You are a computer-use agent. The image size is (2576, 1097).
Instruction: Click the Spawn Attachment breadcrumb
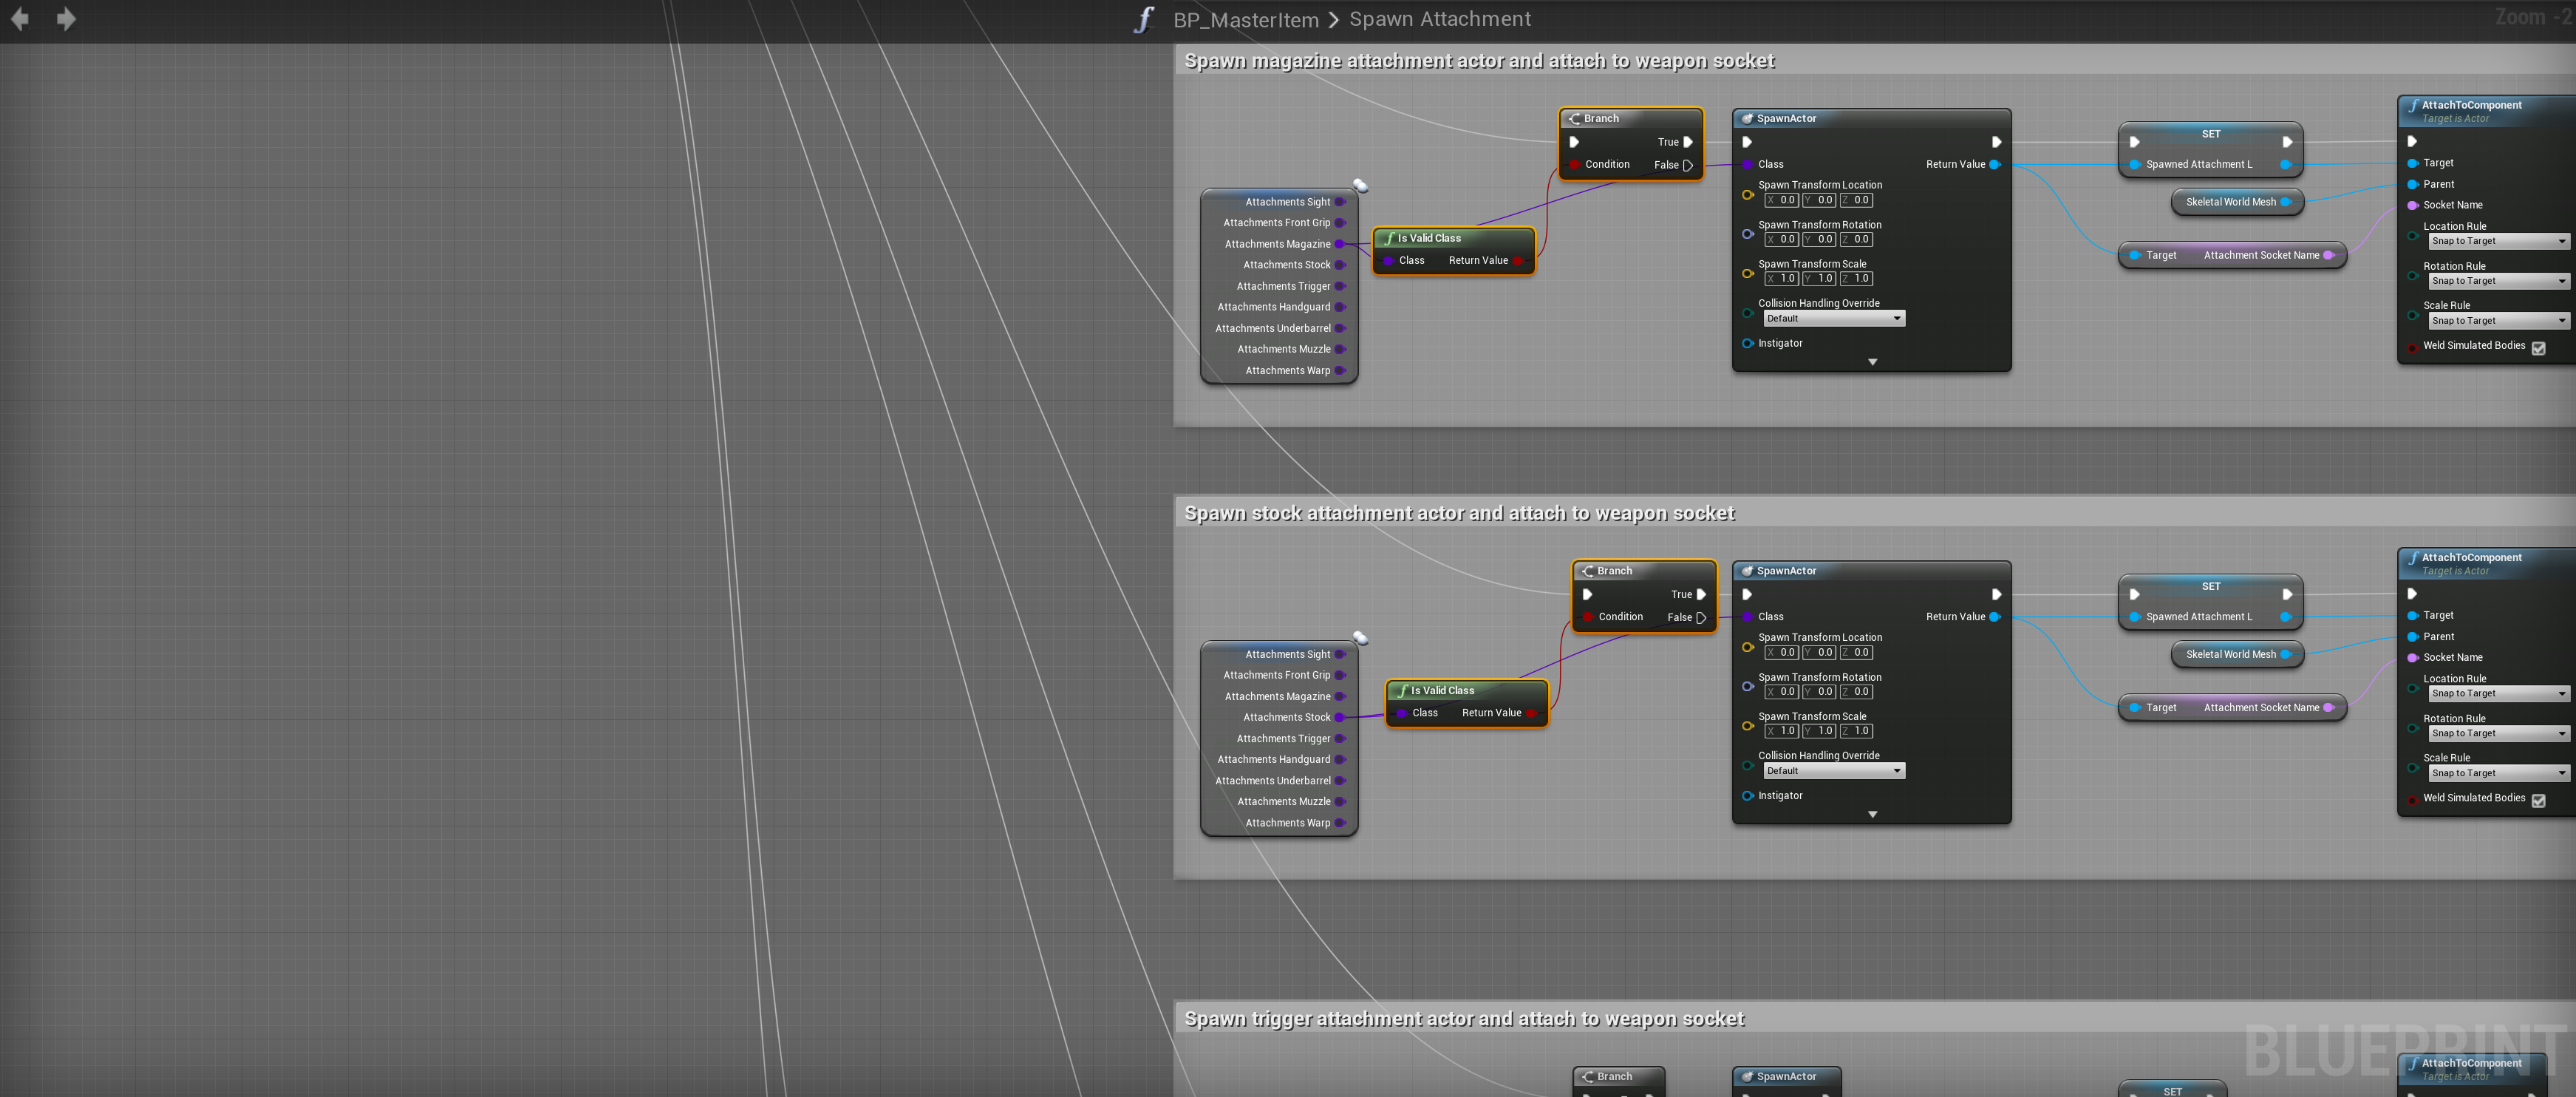click(x=1439, y=19)
